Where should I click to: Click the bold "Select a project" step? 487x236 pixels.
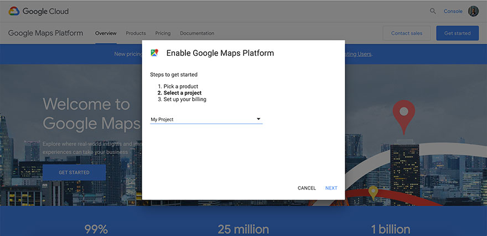pos(182,93)
